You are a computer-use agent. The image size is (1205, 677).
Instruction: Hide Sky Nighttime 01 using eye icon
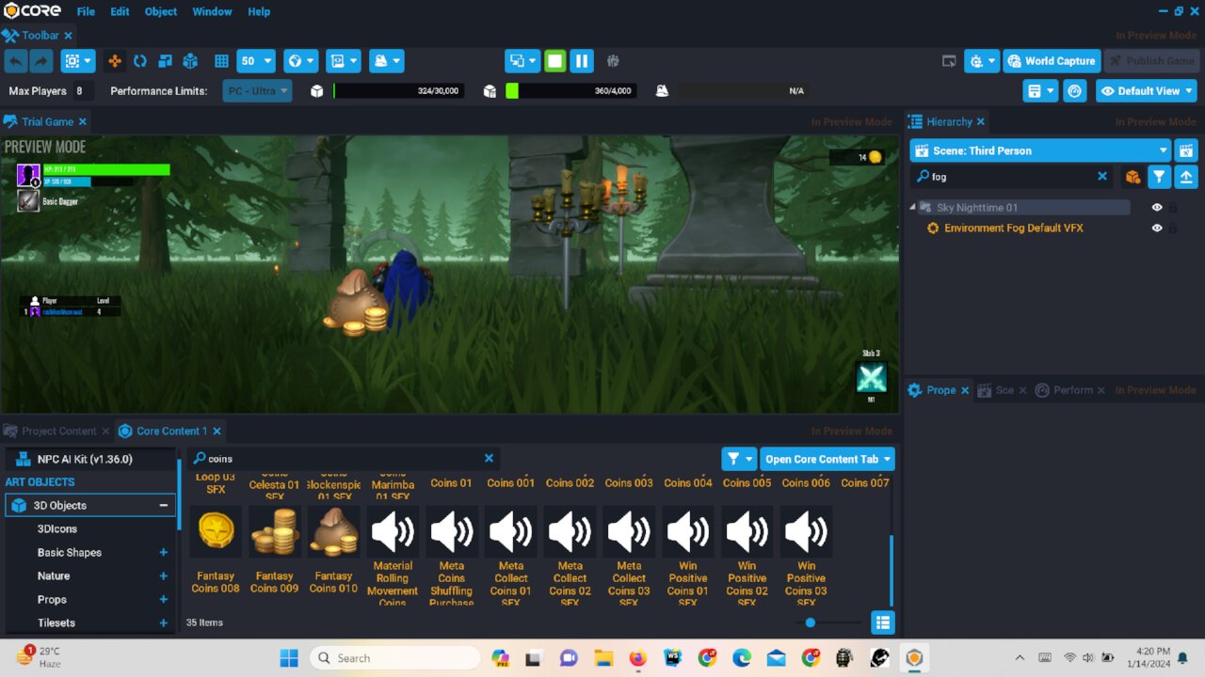tap(1157, 207)
